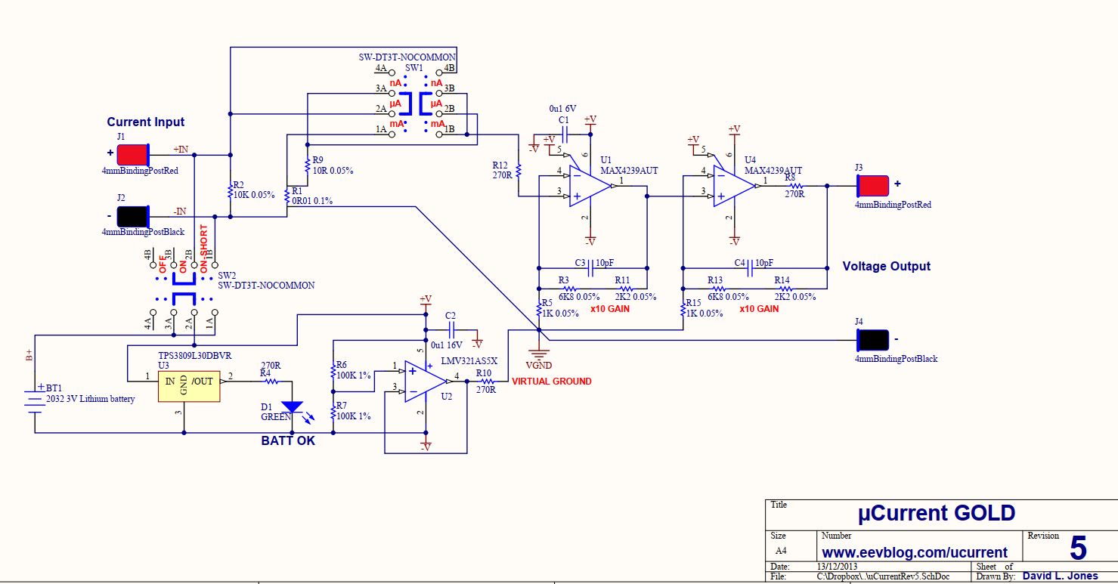Select the '0u1 16V' capacitor value
Viewport: 1118px width, 584px height.
(448, 345)
